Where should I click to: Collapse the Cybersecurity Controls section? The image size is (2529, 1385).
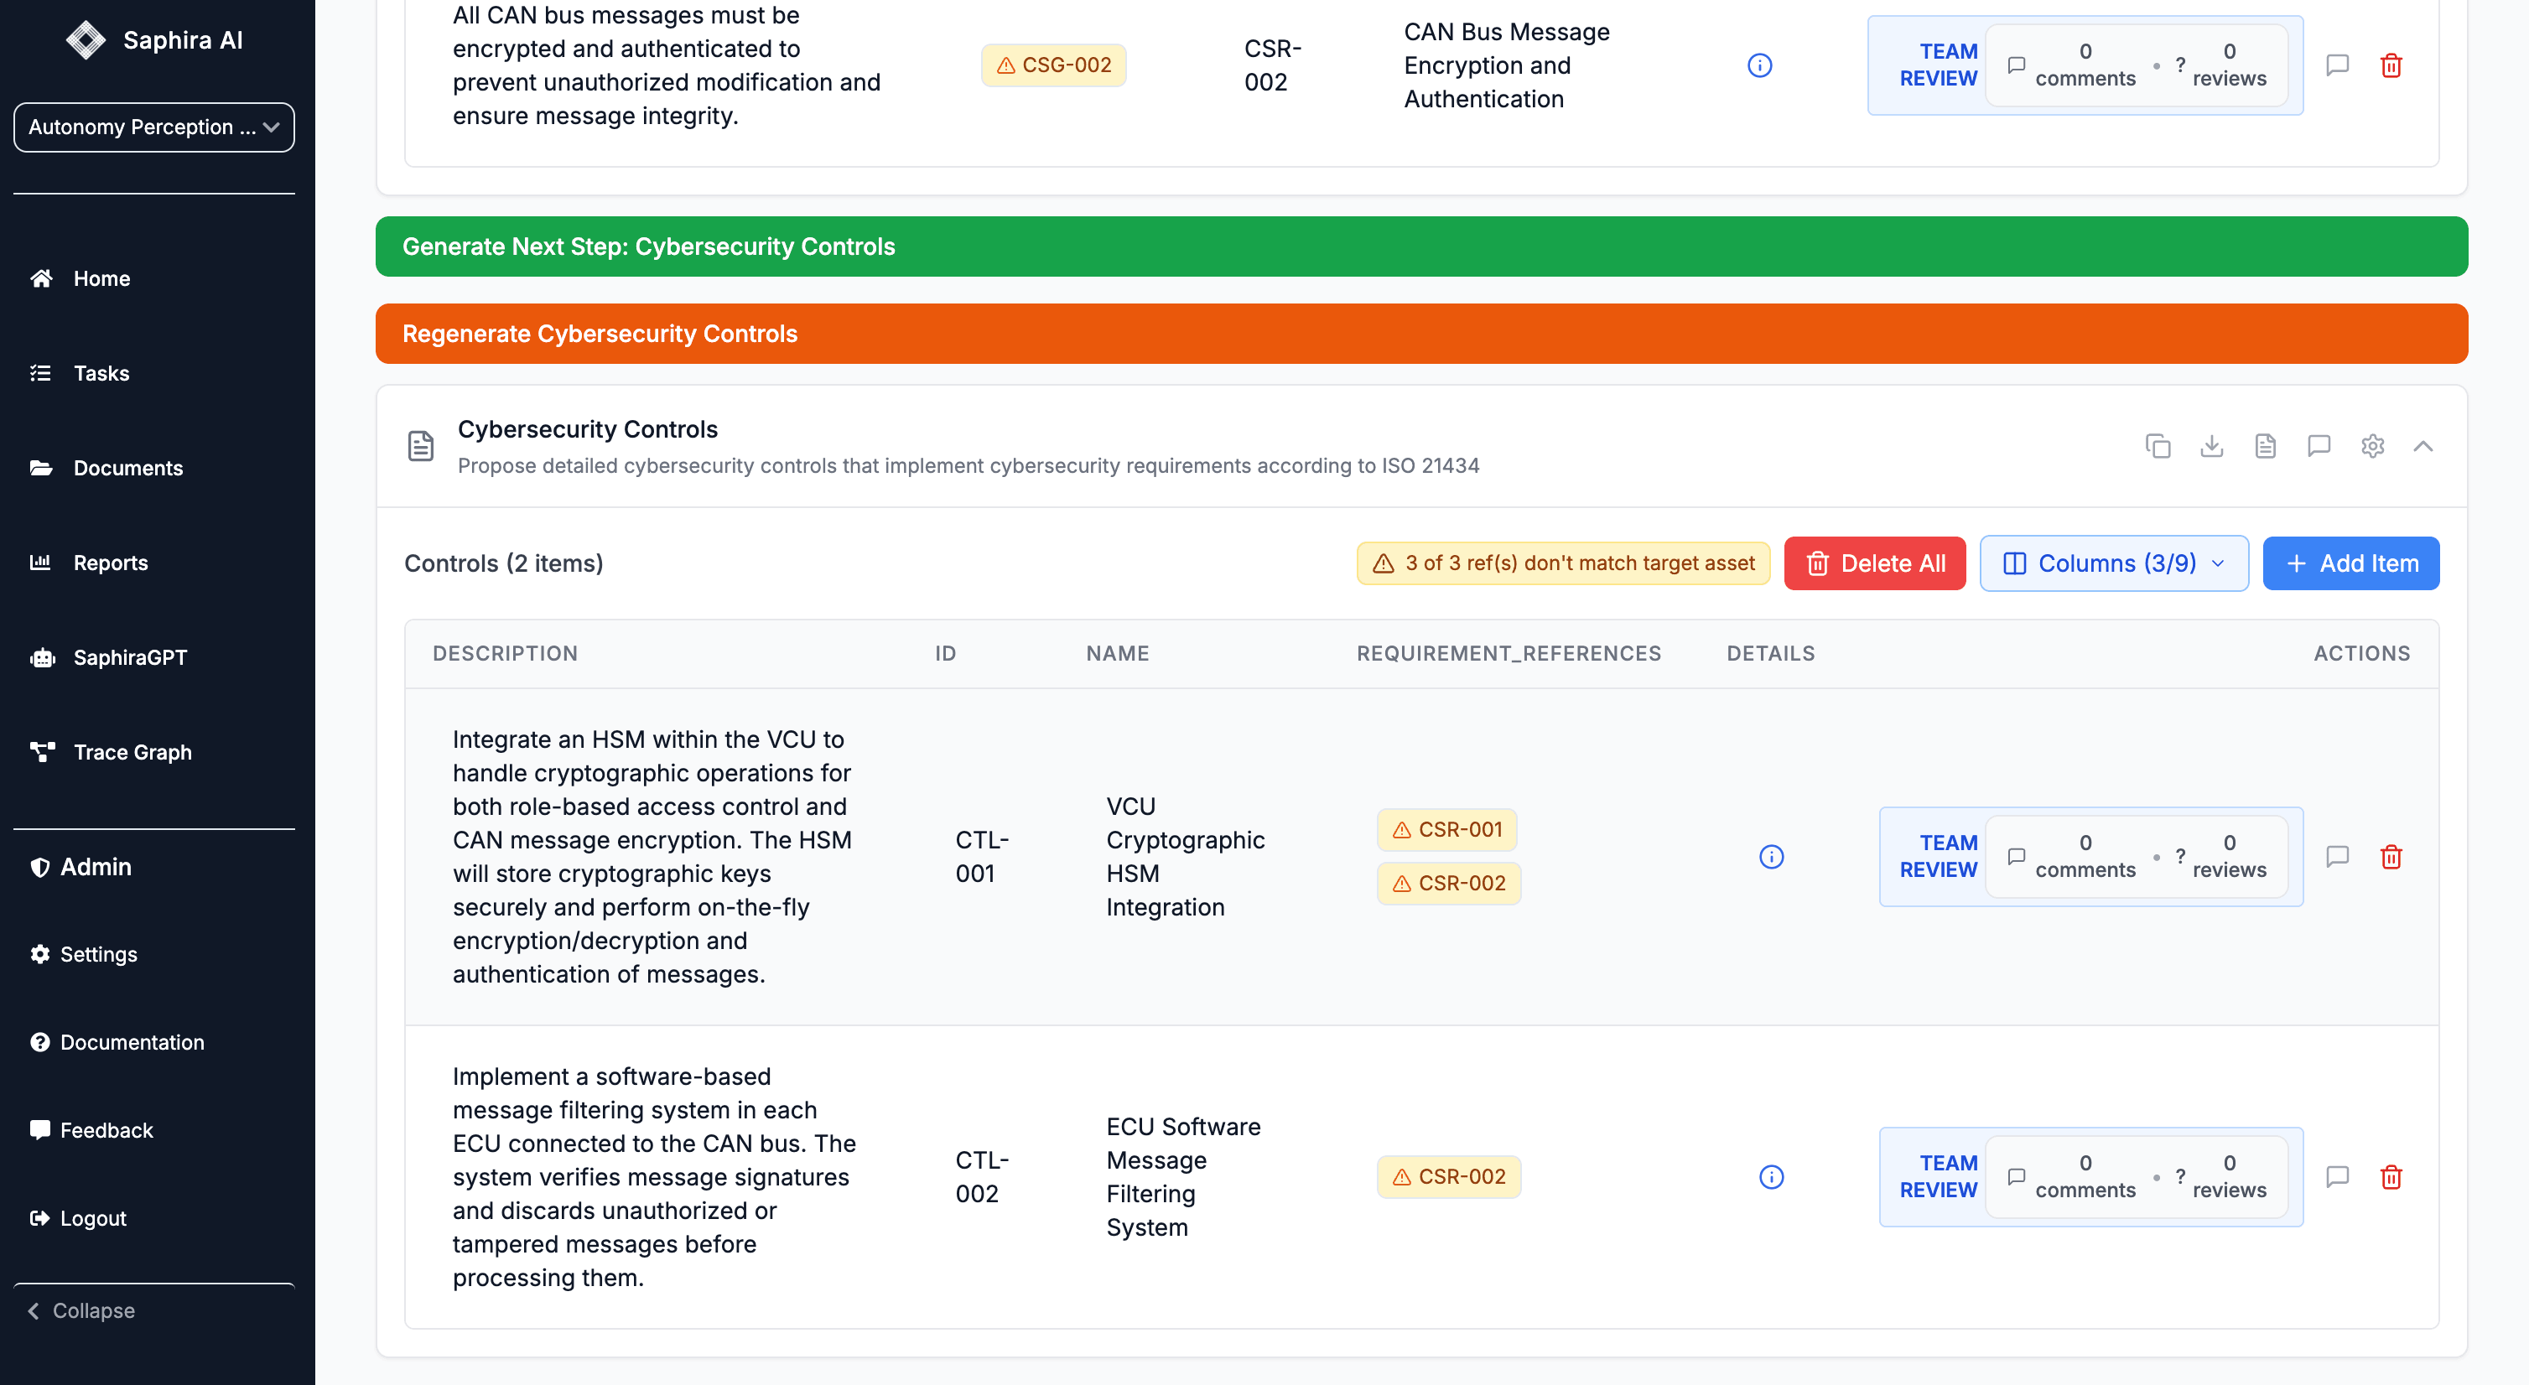[x=2422, y=446]
